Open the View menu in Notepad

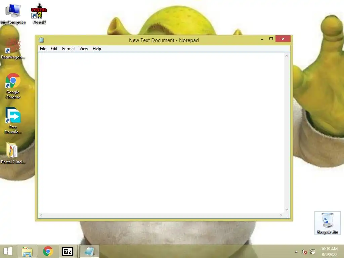(84, 49)
